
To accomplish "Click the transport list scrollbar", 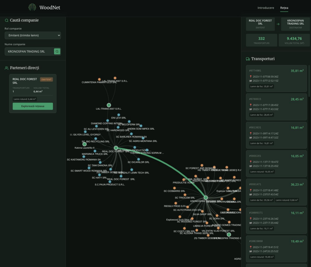I will click(309, 80).
